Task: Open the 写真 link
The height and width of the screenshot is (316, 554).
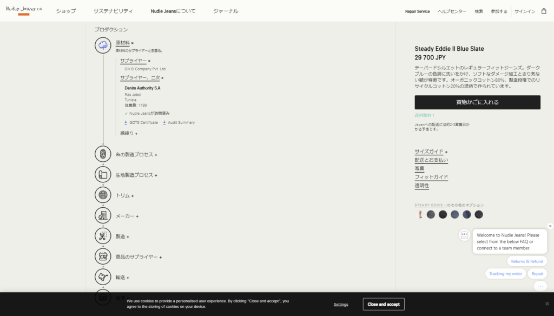Action: [x=419, y=169]
